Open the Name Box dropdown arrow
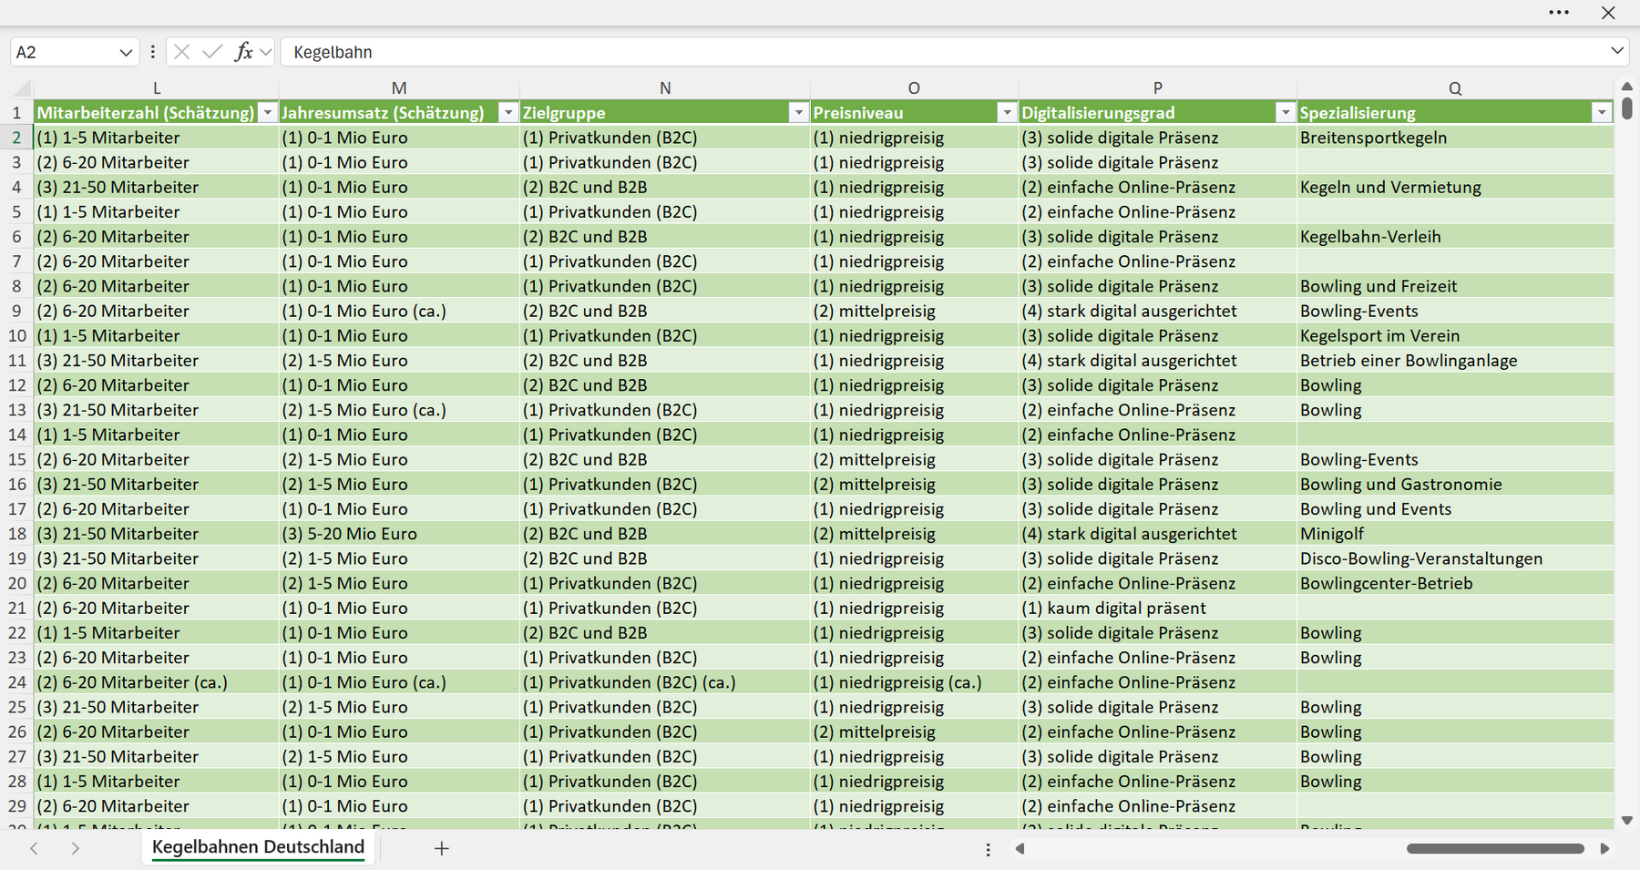 pos(126,53)
